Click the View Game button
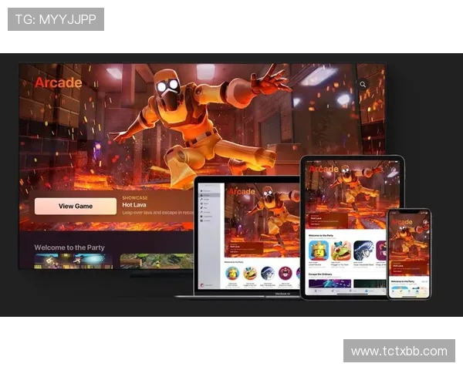This screenshot has width=463, height=370. pos(76,206)
